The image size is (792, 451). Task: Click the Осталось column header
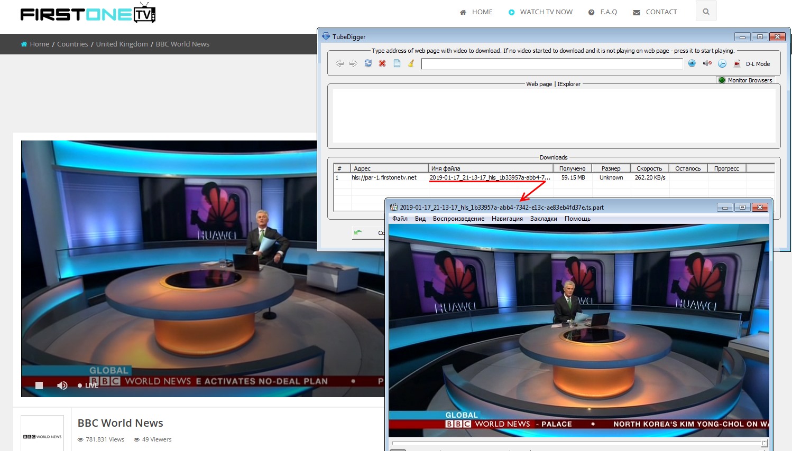click(x=688, y=168)
